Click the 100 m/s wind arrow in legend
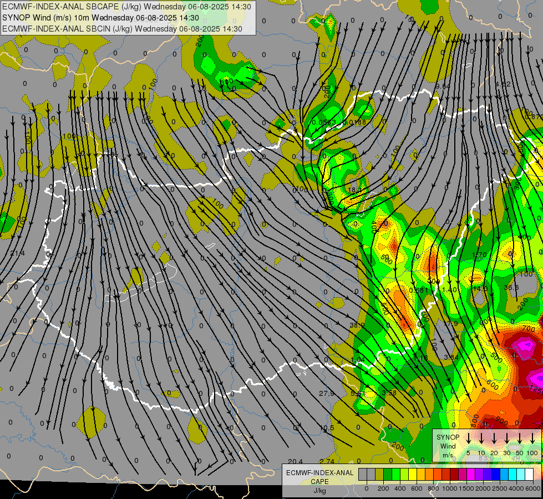Viewport: 543px width, 499px height. click(532, 437)
